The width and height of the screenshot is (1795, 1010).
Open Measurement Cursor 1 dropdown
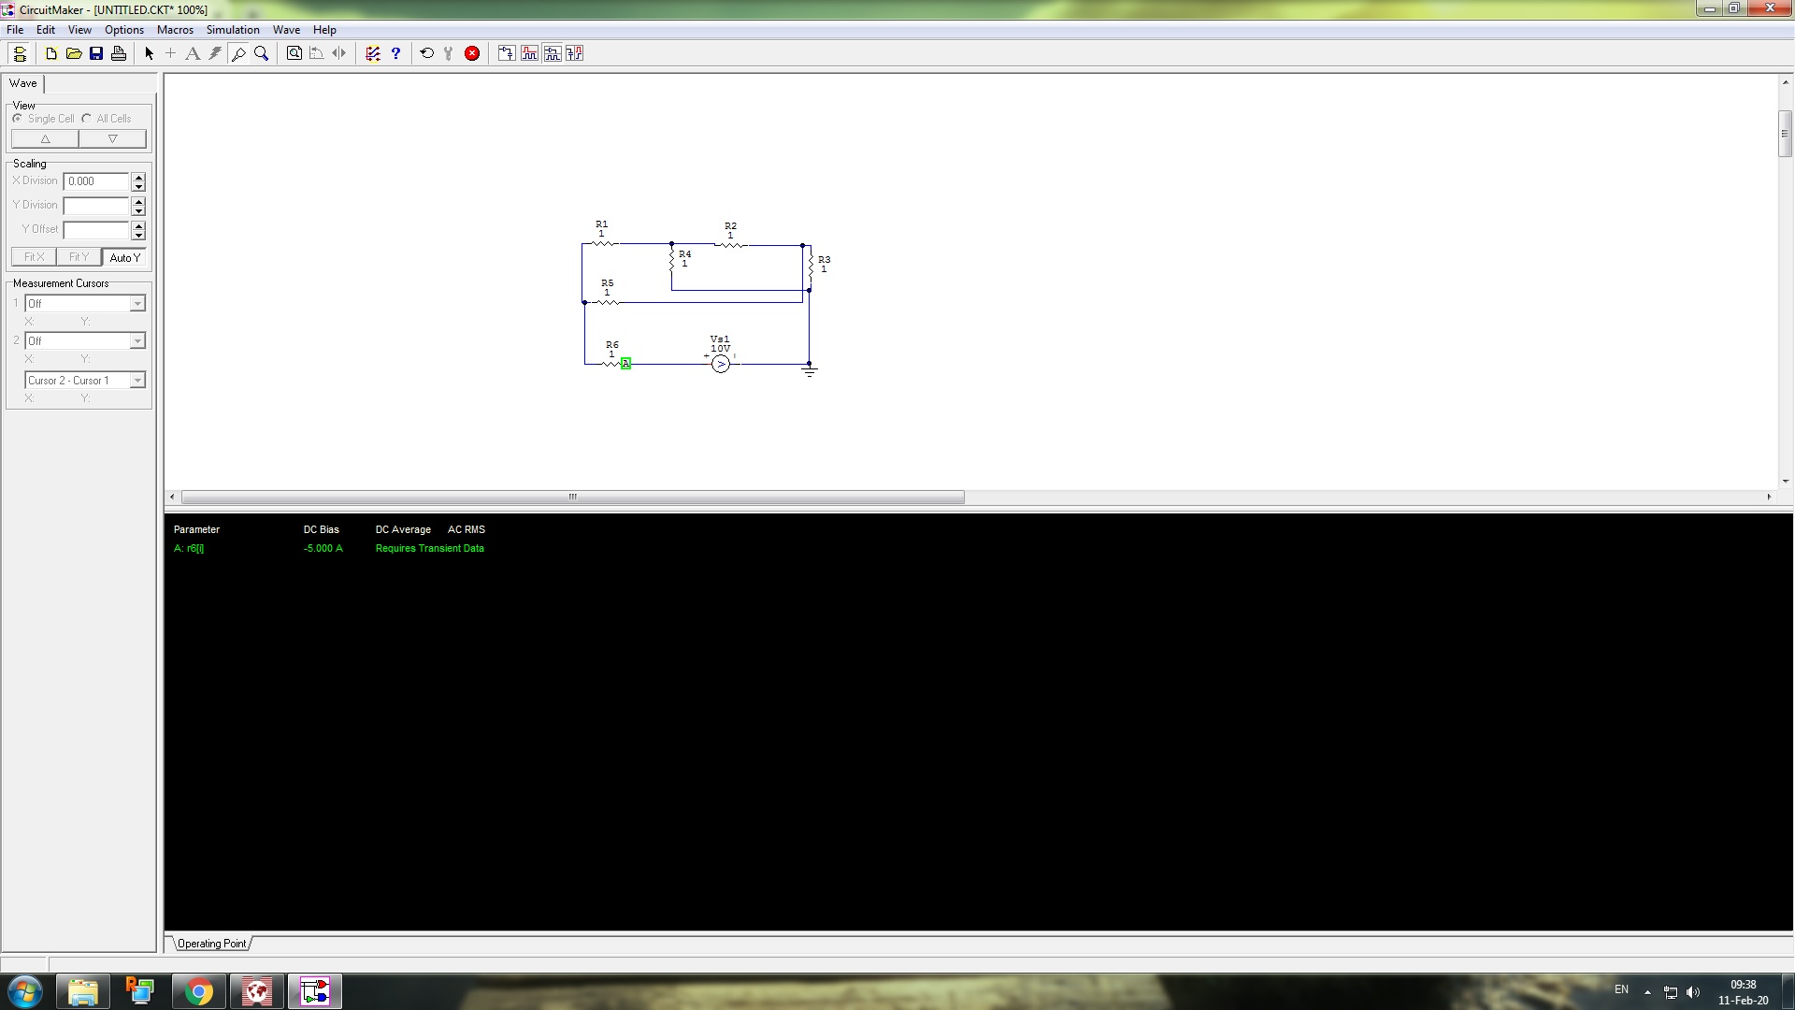[x=137, y=303]
